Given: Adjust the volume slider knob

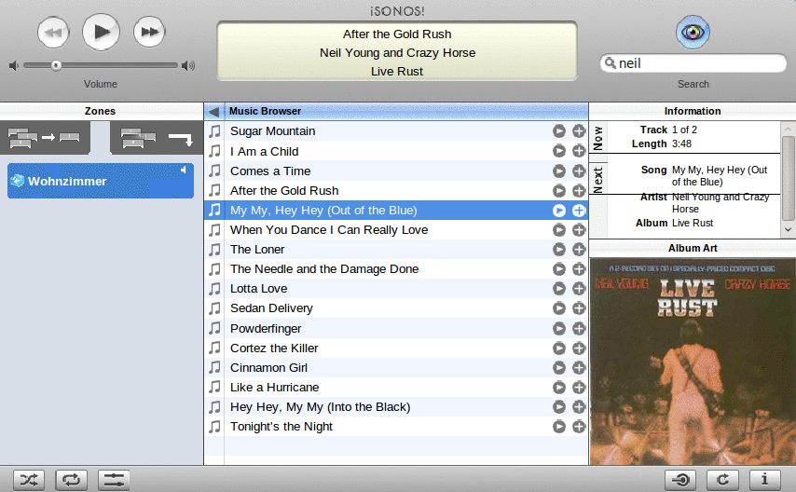Looking at the screenshot, I should point(56,65).
